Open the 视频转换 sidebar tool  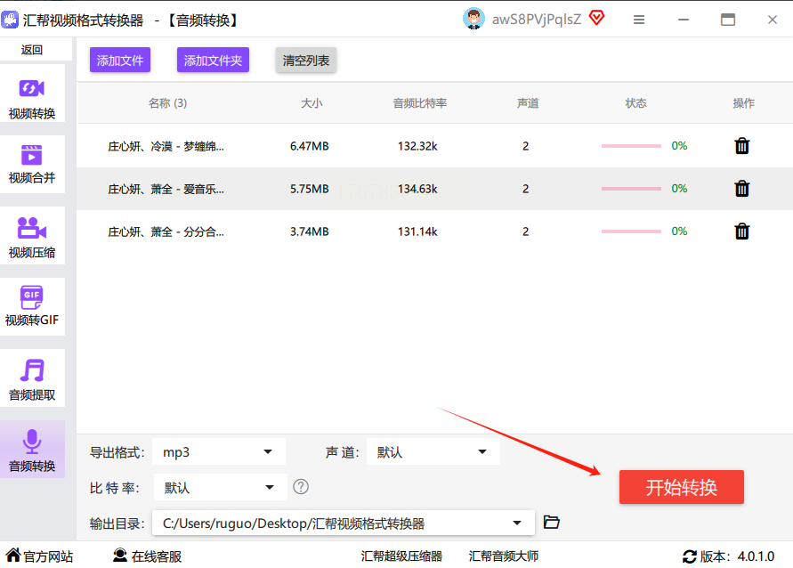coord(32,97)
